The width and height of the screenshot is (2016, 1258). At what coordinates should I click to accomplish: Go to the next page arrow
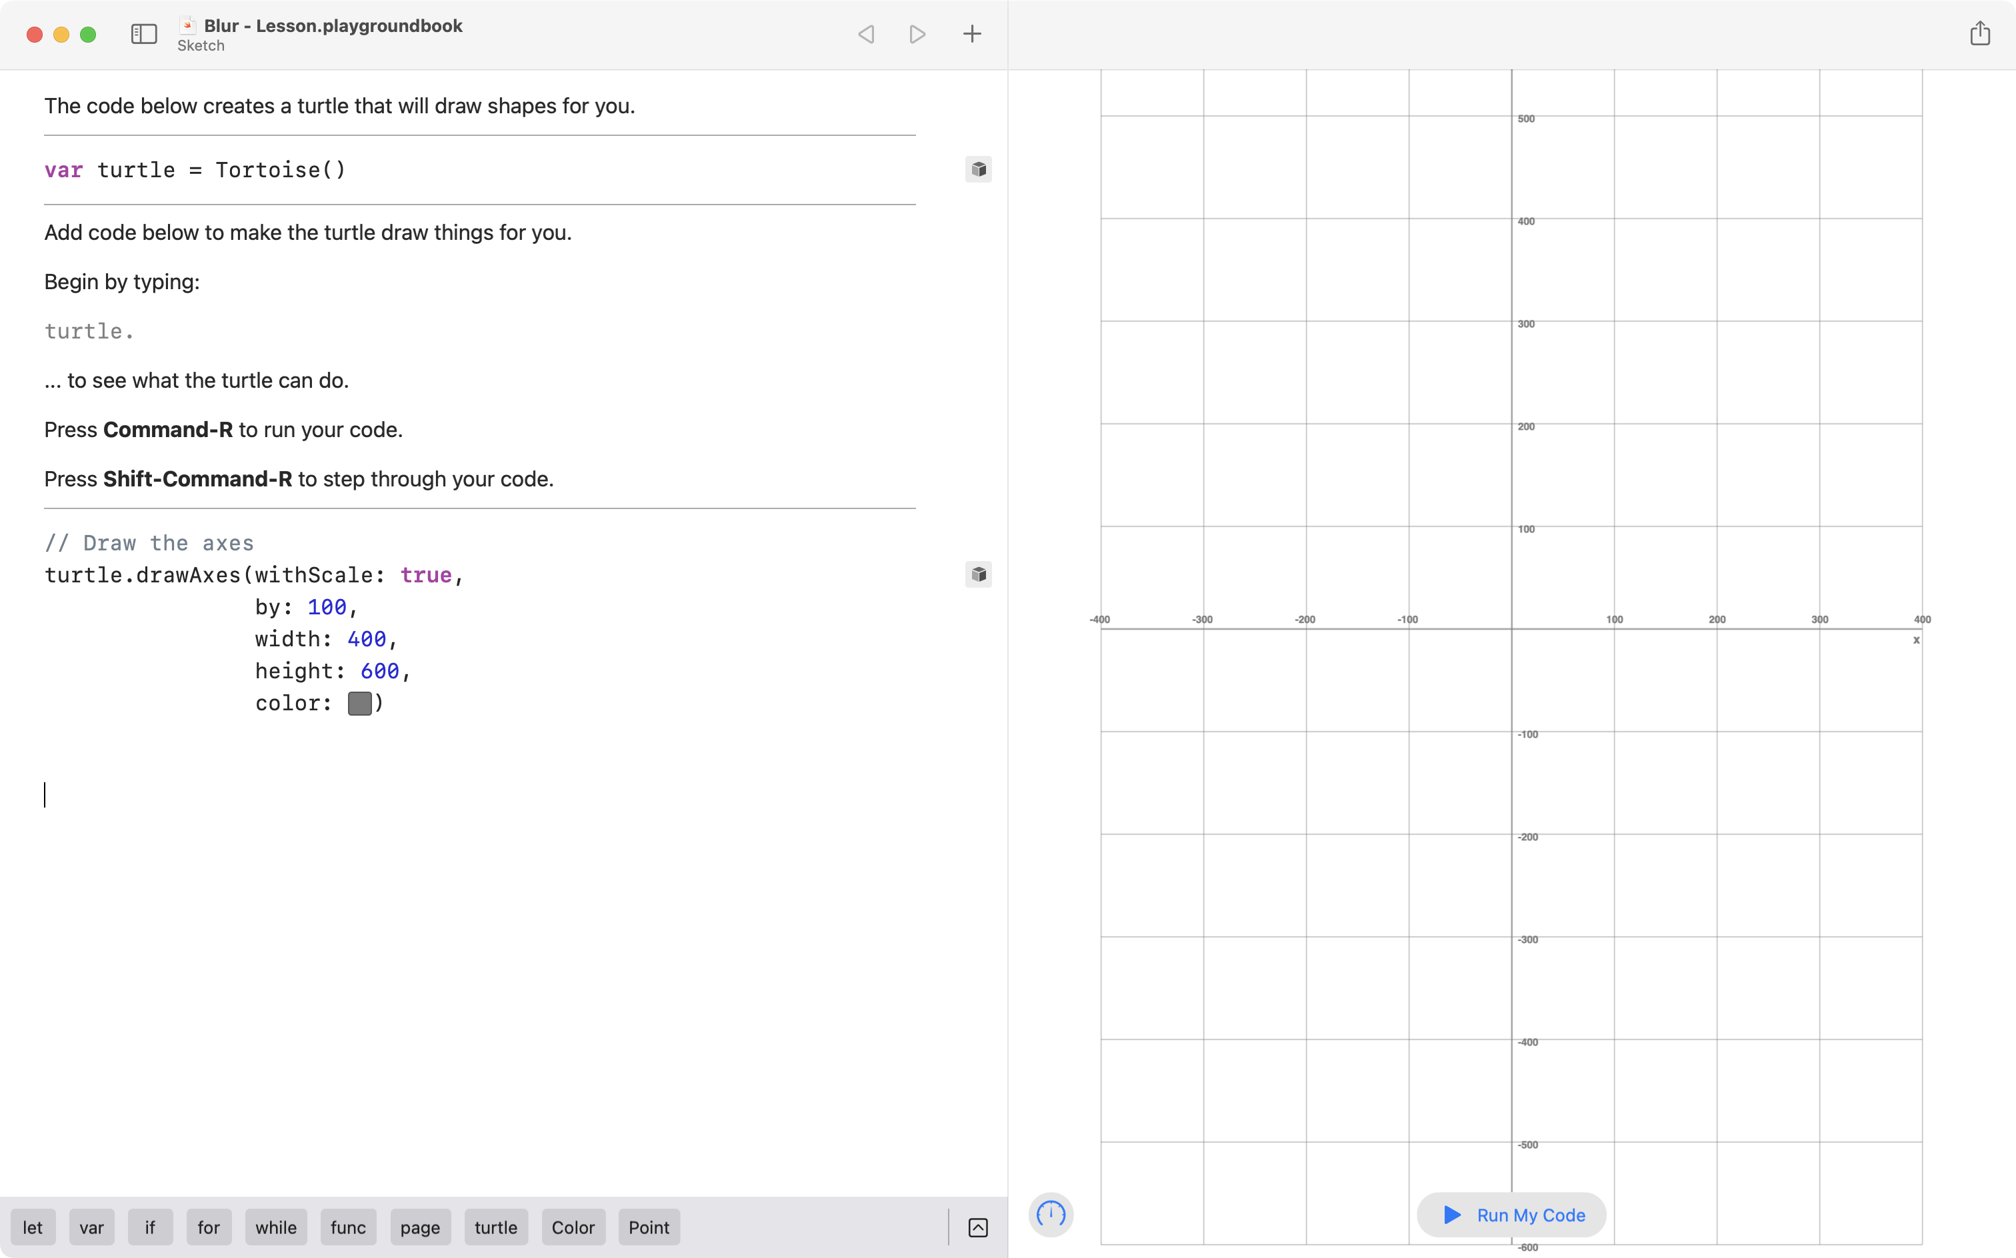pyautogui.click(x=917, y=34)
